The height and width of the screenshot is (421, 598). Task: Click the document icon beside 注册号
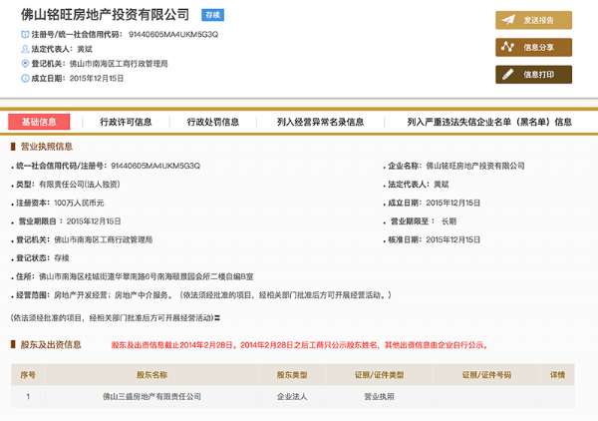coord(23,34)
